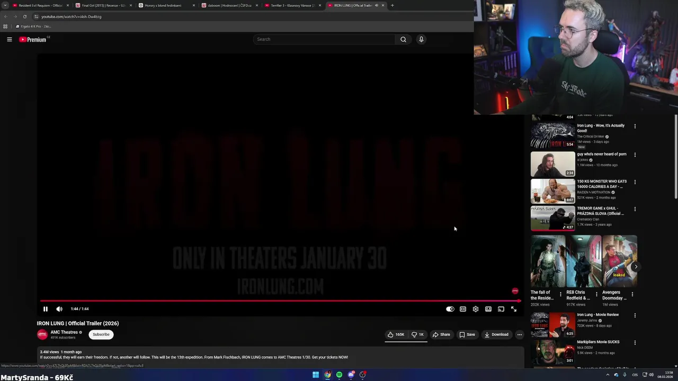This screenshot has width=678, height=381.
Task: Dislike the video (1K)
Action: pyautogui.click(x=417, y=334)
